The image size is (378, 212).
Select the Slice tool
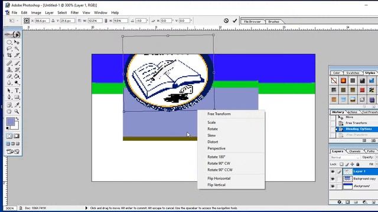click(x=17, y=55)
